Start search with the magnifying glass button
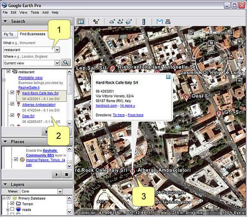Image resolution: width=247 pixels, height=217 pixels. pos(66,63)
